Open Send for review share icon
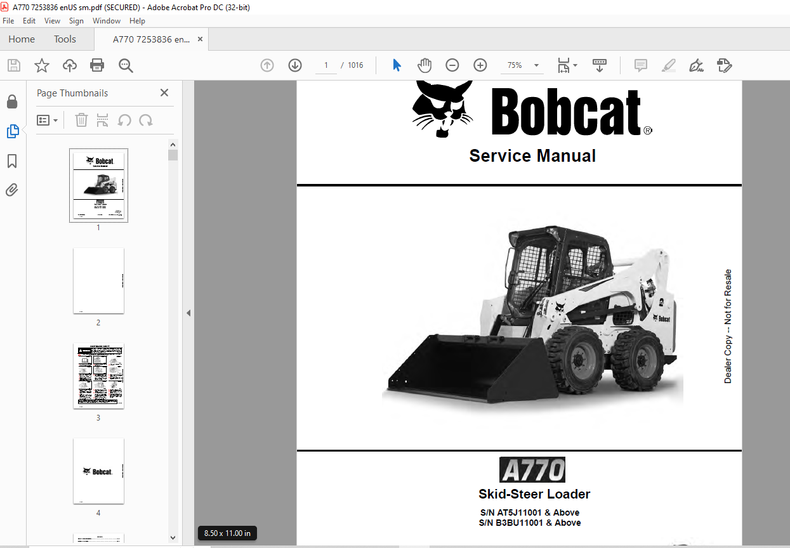790x548 pixels. click(725, 65)
